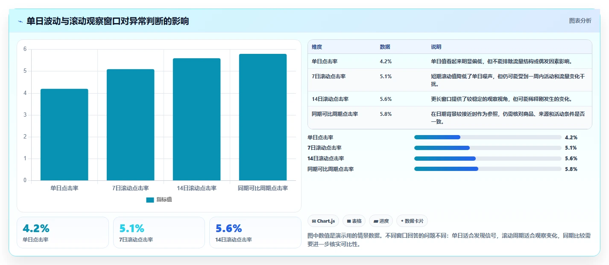Select the 7日滚动点击率 bar in chart
This screenshot has width=609, height=265.
click(x=131, y=125)
